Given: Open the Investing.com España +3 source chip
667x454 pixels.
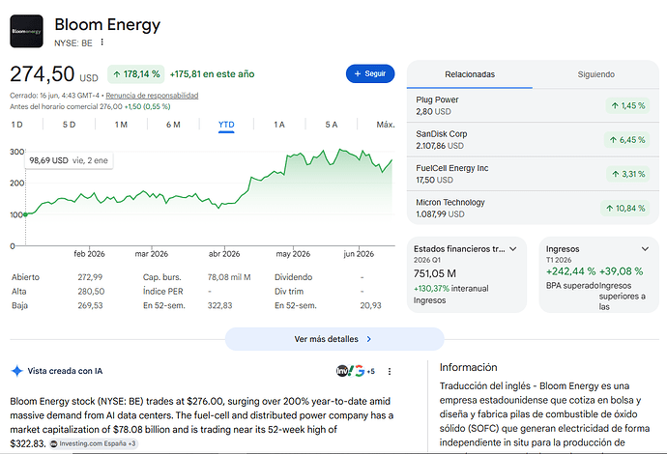Looking at the screenshot, I should pyautogui.click(x=93, y=443).
